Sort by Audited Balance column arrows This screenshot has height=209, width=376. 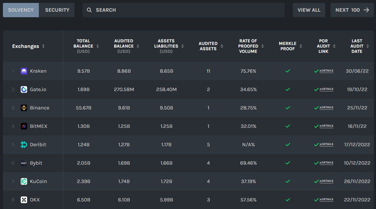coord(138,46)
